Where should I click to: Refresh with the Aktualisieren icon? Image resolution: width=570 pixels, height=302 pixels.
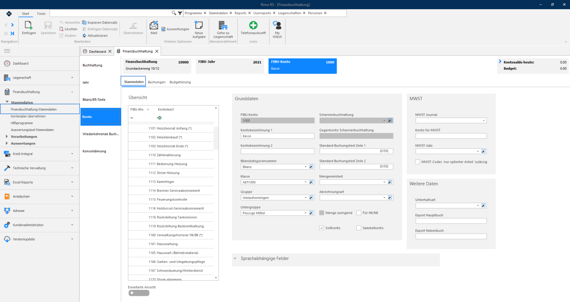84,36
